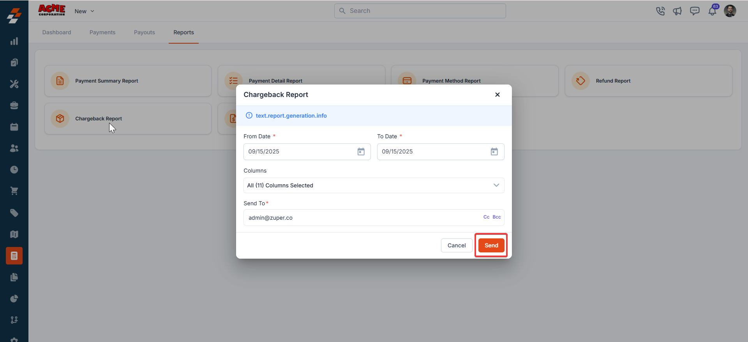The height and width of the screenshot is (342, 748).
Task: Cancel the report dialog
Action: coord(457,245)
